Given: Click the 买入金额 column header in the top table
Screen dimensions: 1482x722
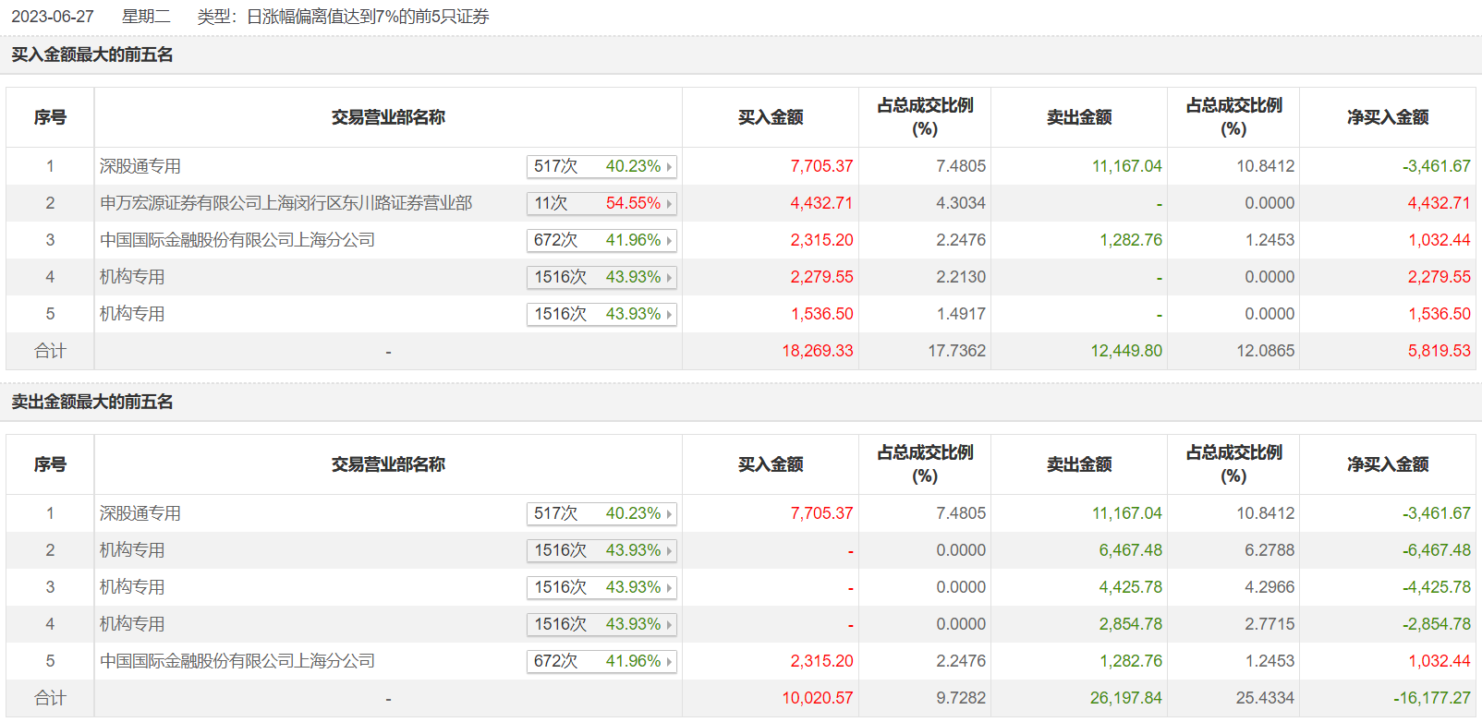Looking at the screenshot, I should [770, 117].
